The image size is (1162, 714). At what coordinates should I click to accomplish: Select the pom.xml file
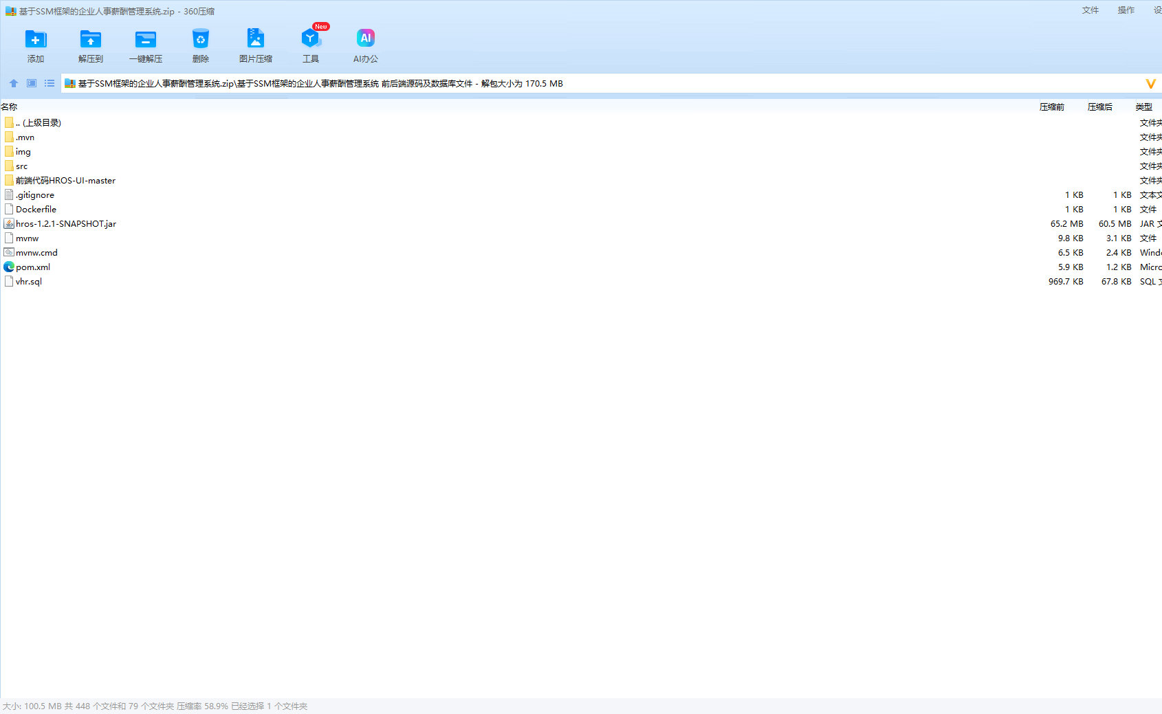click(x=33, y=267)
